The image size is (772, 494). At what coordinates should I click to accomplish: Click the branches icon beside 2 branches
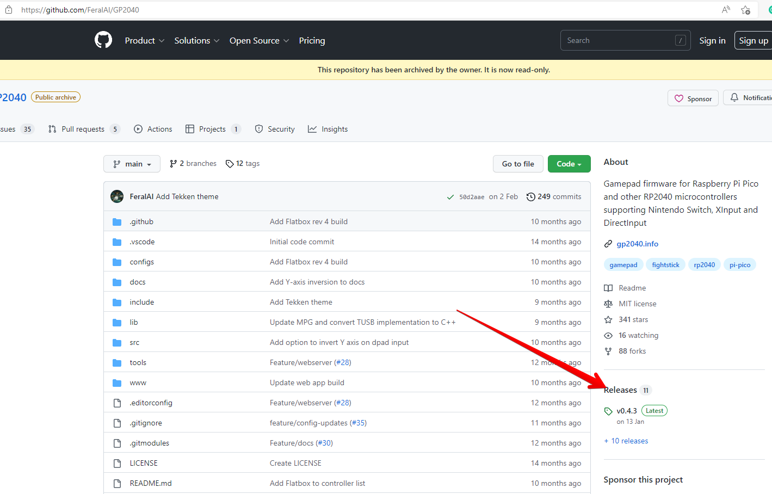173,164
